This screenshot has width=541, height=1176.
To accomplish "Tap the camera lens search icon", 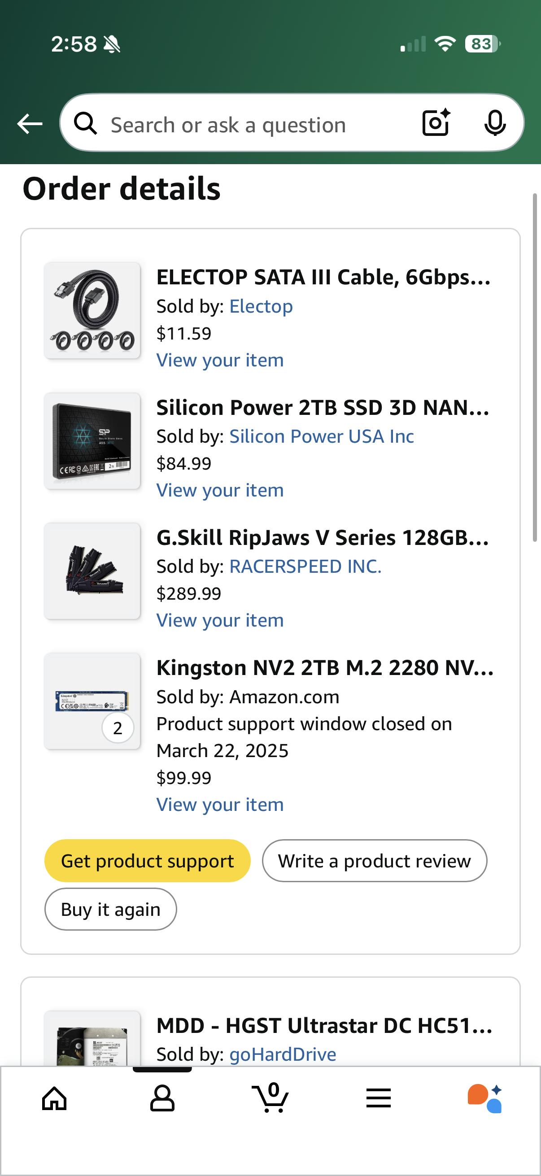I will pyautogui.click(x=436, y=123).
